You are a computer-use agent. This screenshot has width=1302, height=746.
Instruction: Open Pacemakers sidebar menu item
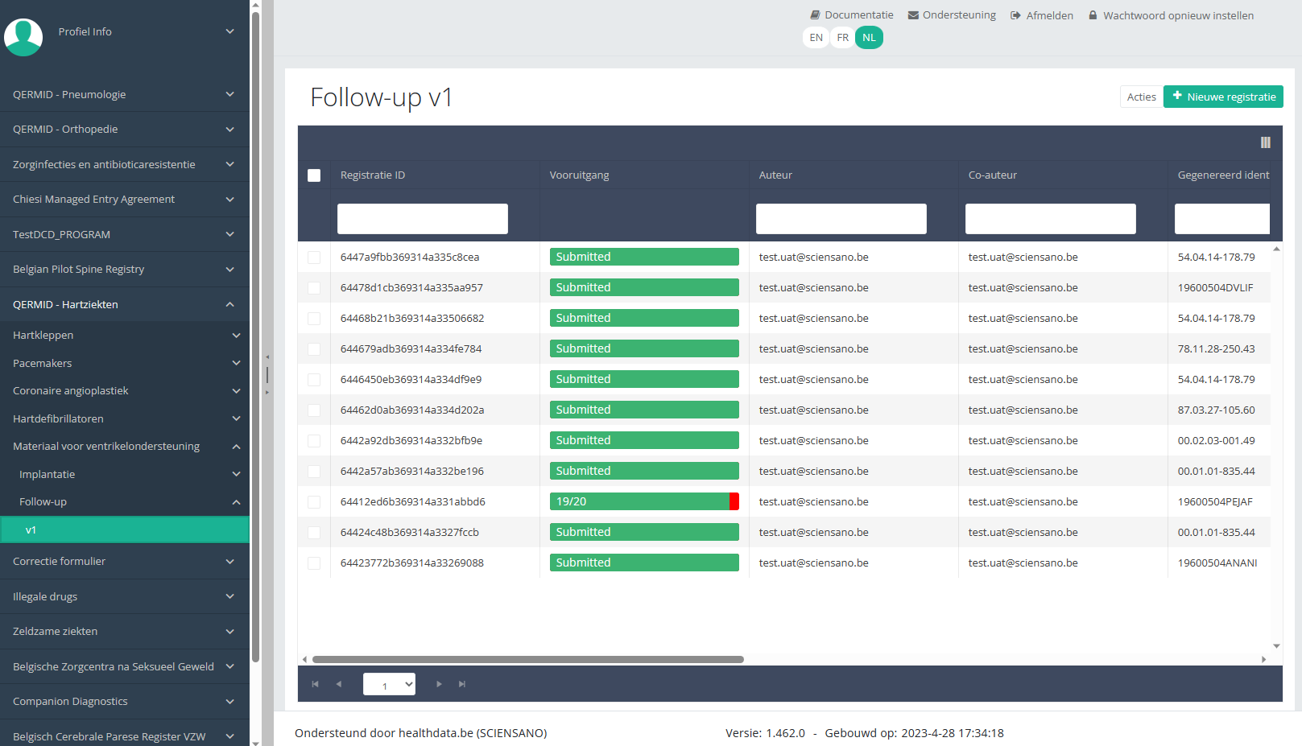(x=124, y=363)
